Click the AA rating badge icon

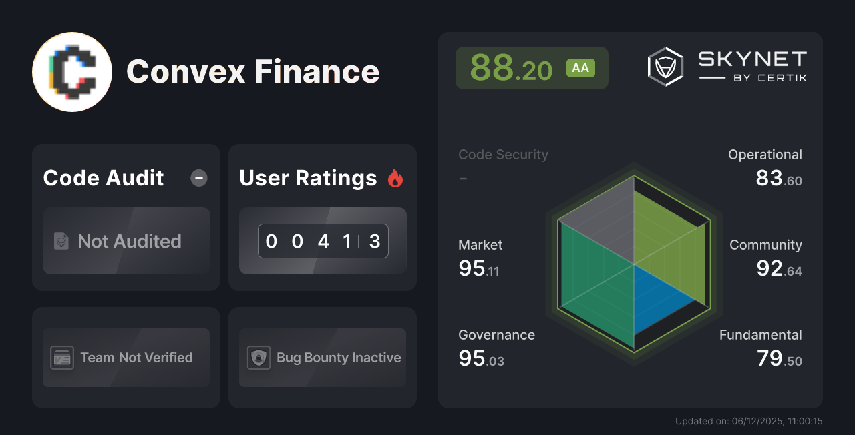point(580,67)
